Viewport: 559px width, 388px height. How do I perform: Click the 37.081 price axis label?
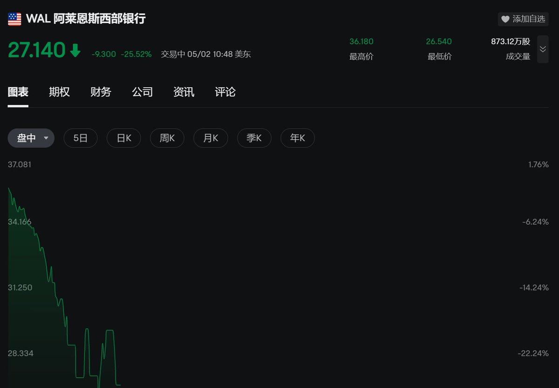20,165
